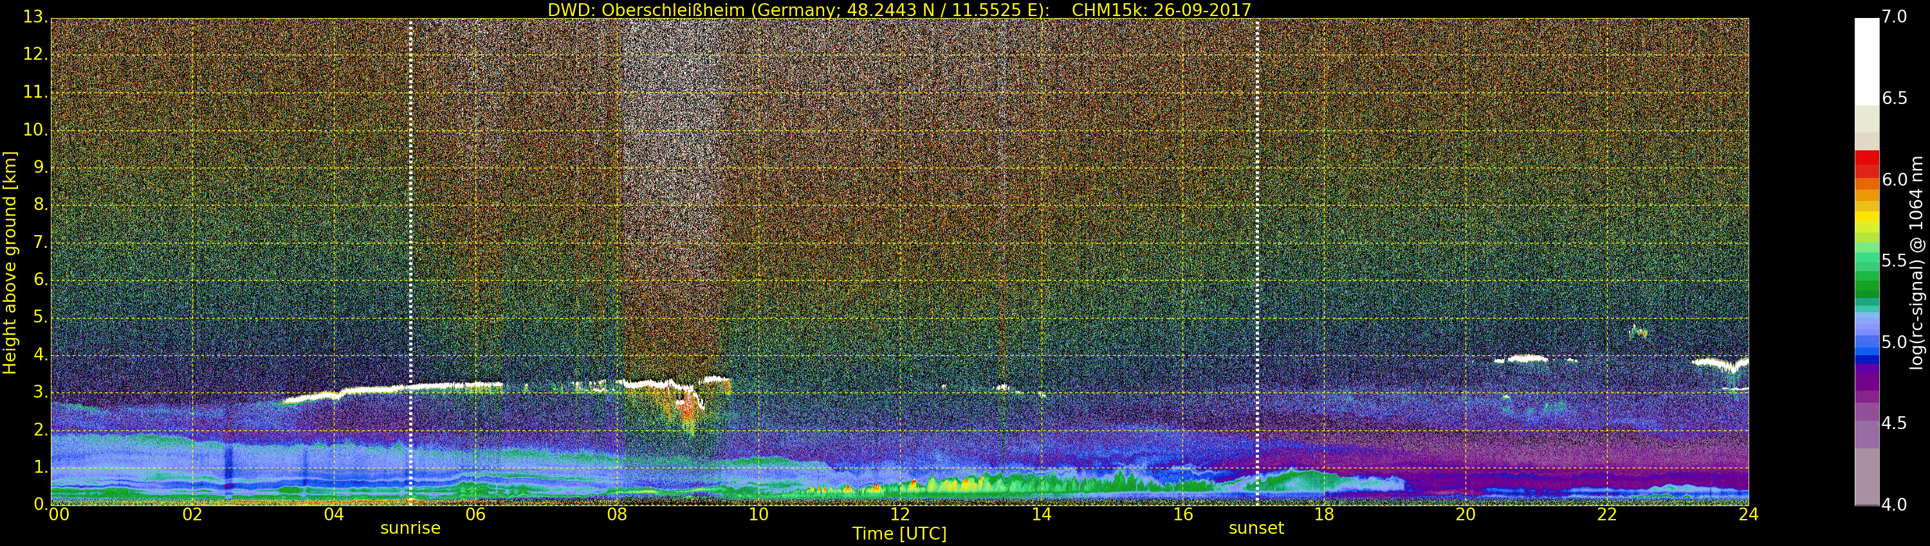Image resolution: width=1930 pixels, height=546 pixels.
Task: Click the colorbar tick label '6.0'
Action: [x=1895, y=179]
